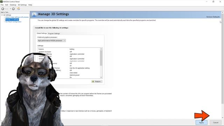Viewport: 224px width, 126px height.
Task: Open the Home icon in the toolbar
Action: tap(19, 9)
